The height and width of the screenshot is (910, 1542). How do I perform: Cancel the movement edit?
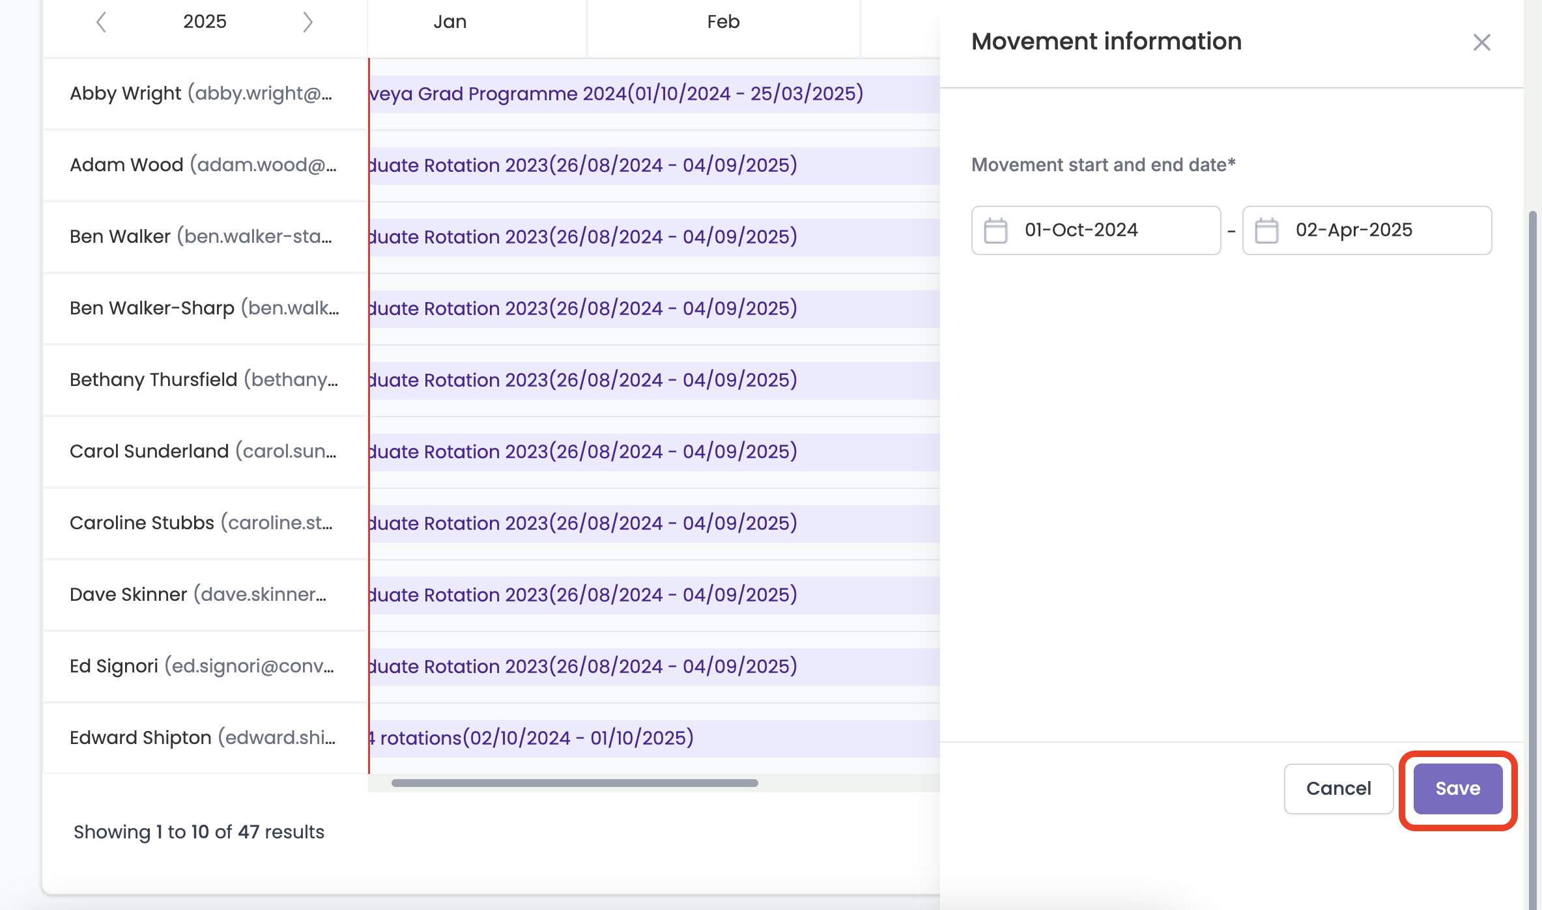pyautogui.click(x=1338, y=788)
